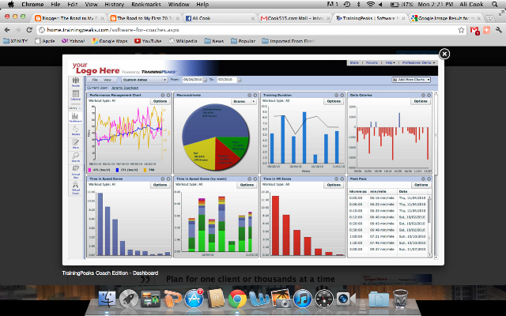Close the Daily Calories panel

point(429,95)
